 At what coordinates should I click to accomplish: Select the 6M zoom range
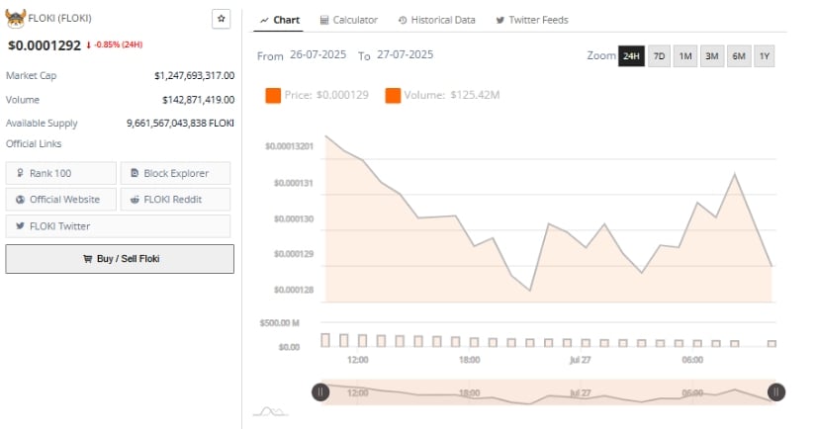pyautogui.click(x=739, y=56)
